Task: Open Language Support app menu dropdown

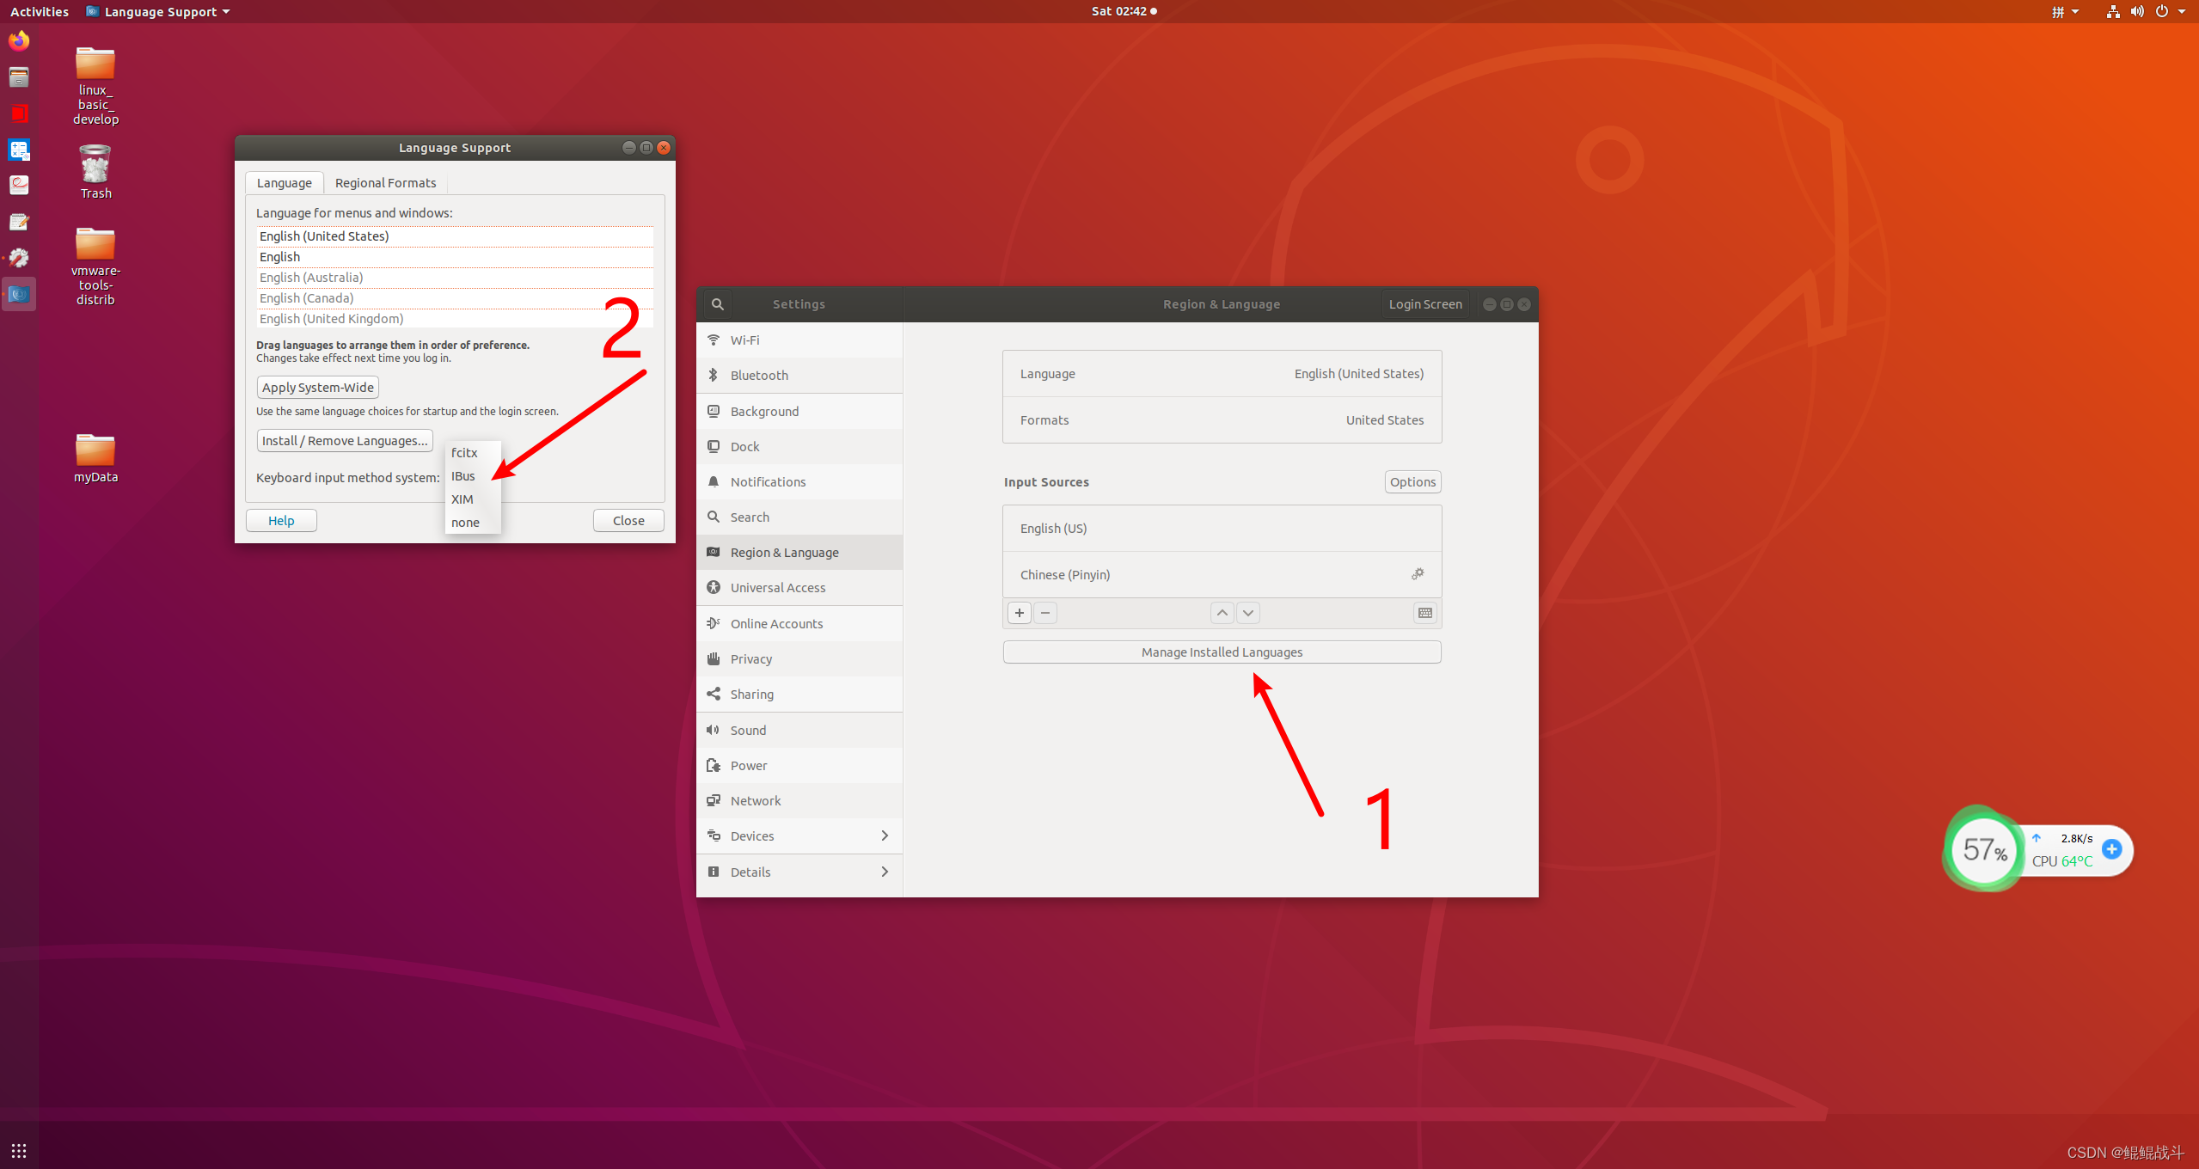Action: 160,12
